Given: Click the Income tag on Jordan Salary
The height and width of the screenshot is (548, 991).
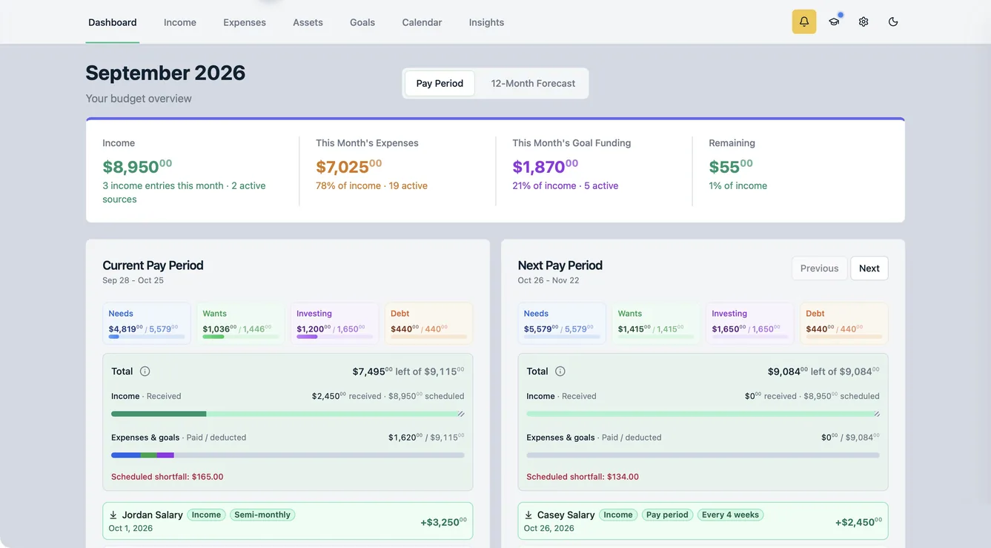Looking at the screenshot, I should tap(207, 515).
